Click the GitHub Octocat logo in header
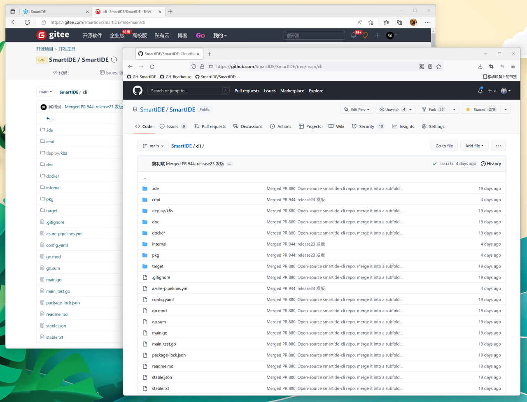Viewport: 527px width, 402px height. click(138, 91)
